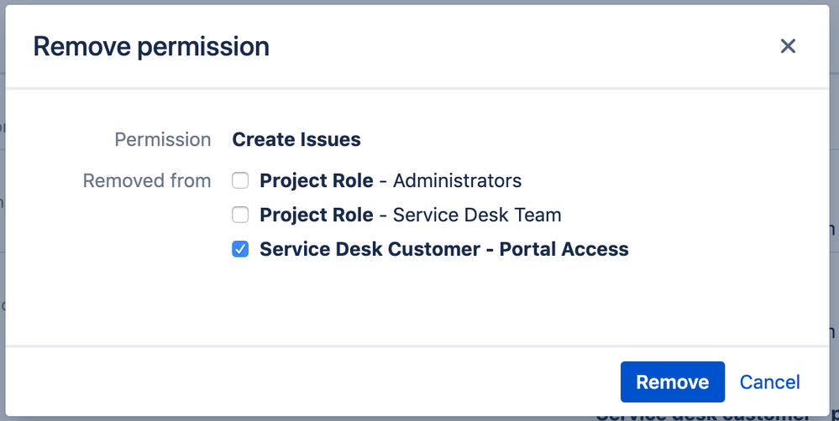
Task: Dismiss the dialog via Cancel link
Action: [770, 382]
